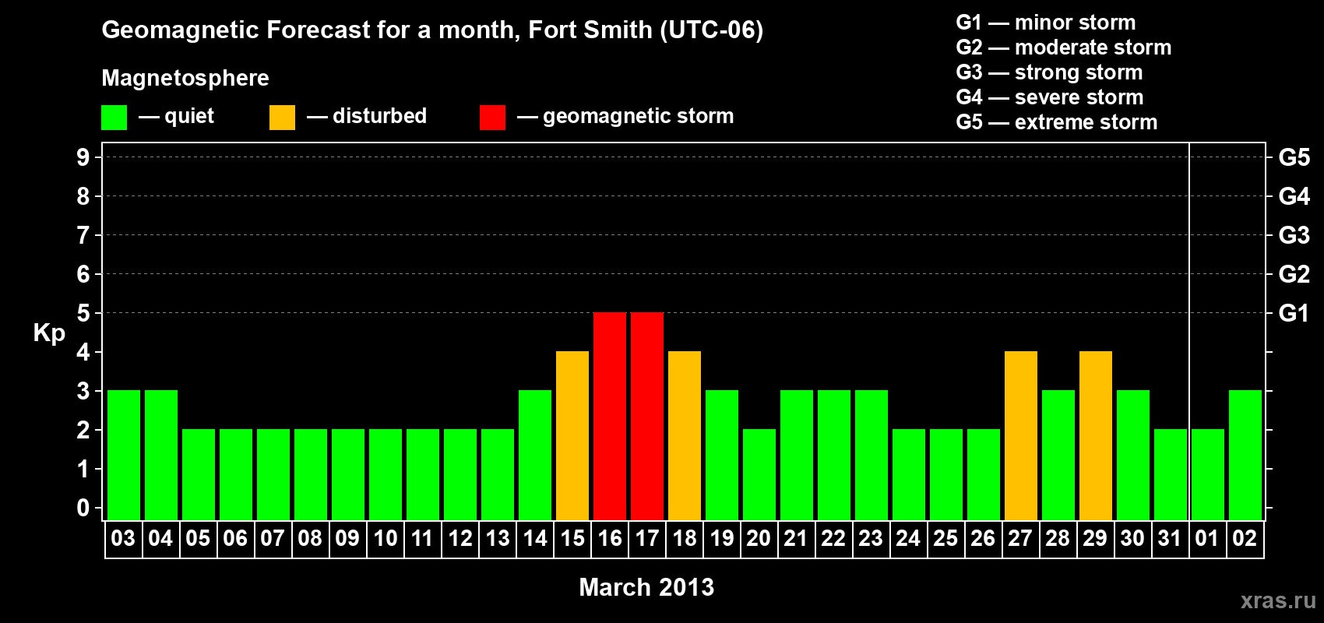
Task: Click date label 17 on the axis
Action: pos(647,539)
